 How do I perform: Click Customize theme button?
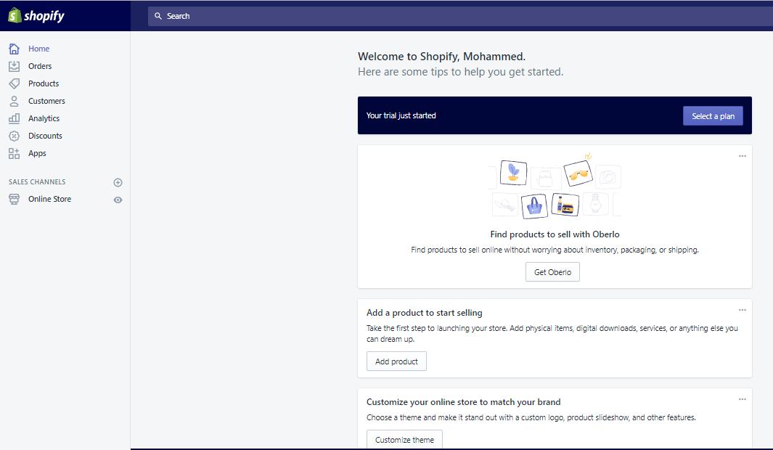(x=404, y=440)
